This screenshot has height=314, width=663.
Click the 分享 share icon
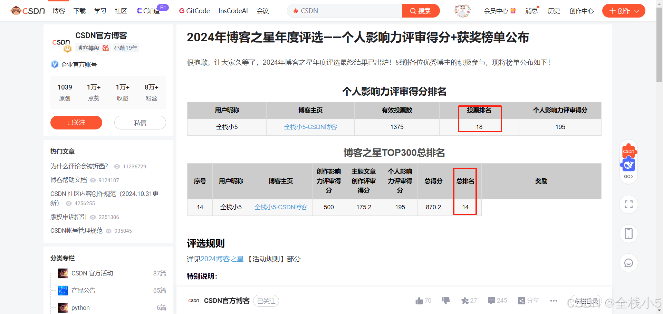tap(521, 301)
